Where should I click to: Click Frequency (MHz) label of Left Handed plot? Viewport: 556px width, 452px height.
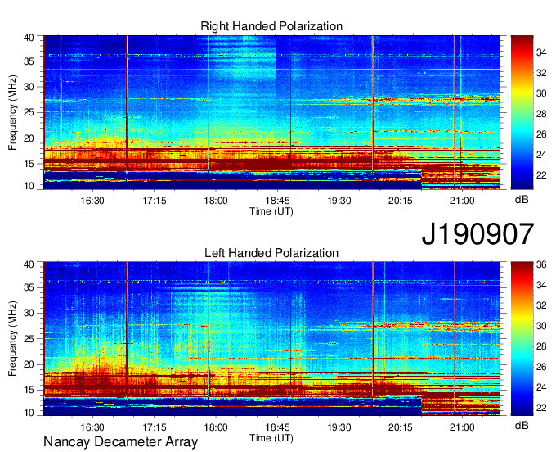pos(12,339)
